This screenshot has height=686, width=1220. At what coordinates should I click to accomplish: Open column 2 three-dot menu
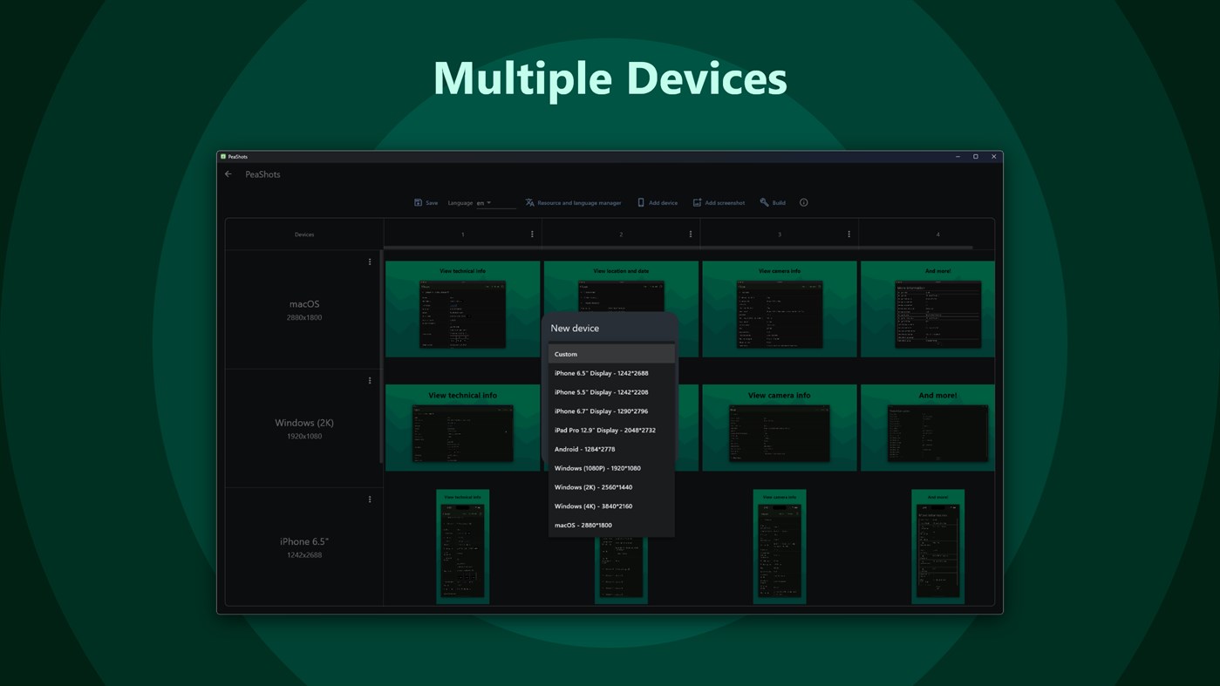pos(691,234)
